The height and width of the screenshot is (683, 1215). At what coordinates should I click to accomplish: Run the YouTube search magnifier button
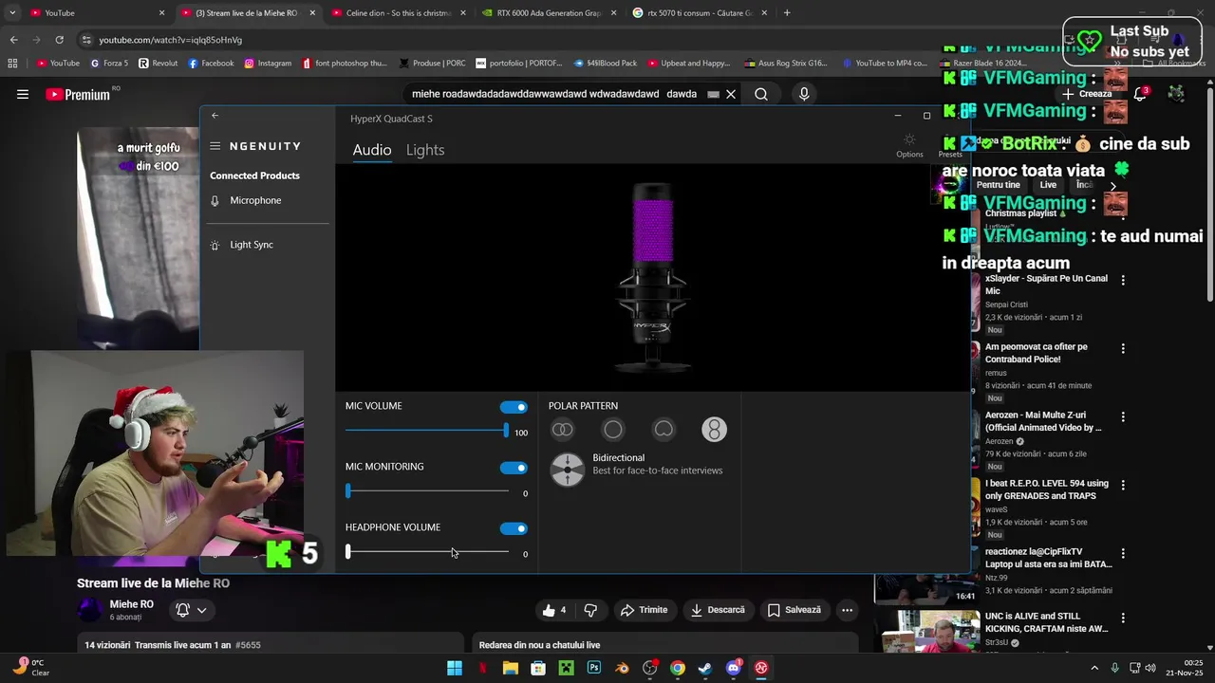[761, 94]
